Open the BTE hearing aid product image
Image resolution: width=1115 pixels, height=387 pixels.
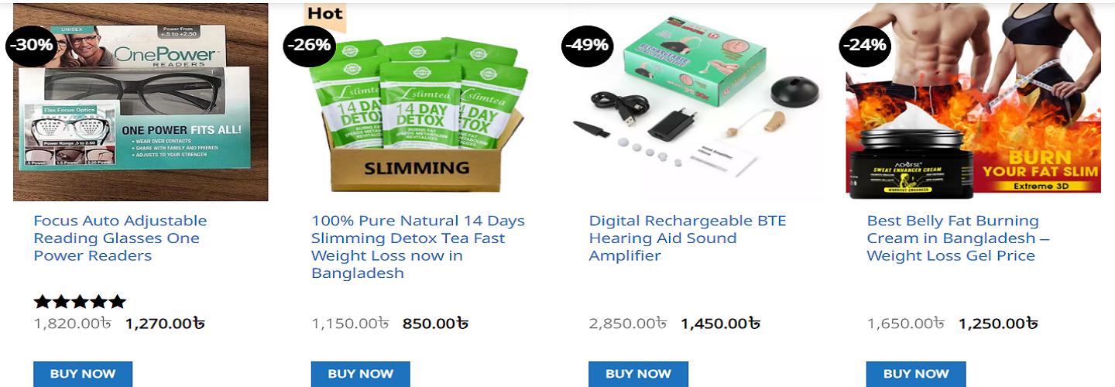697,108
